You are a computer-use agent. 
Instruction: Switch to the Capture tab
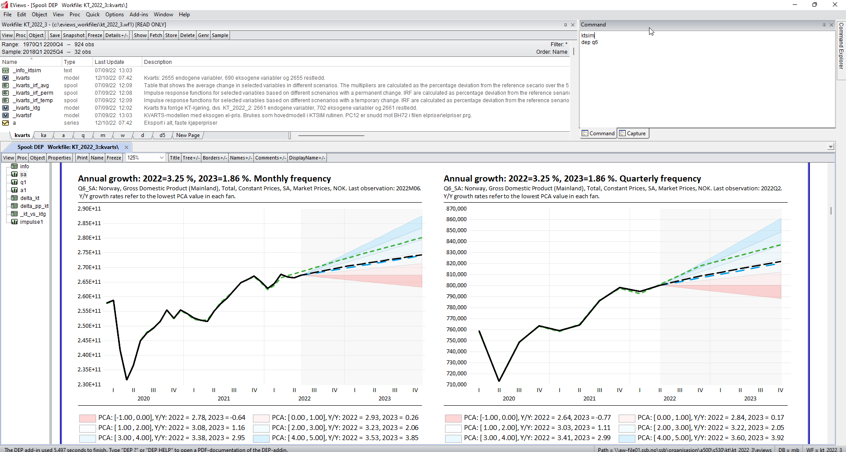point(633,133)
